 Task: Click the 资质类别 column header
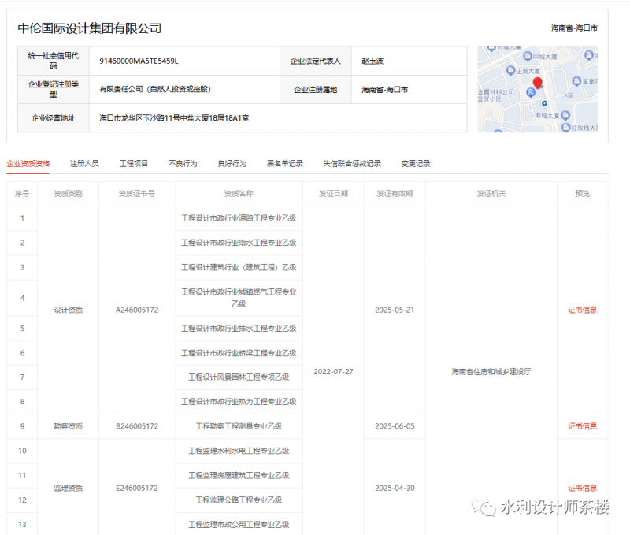(69, 194)
